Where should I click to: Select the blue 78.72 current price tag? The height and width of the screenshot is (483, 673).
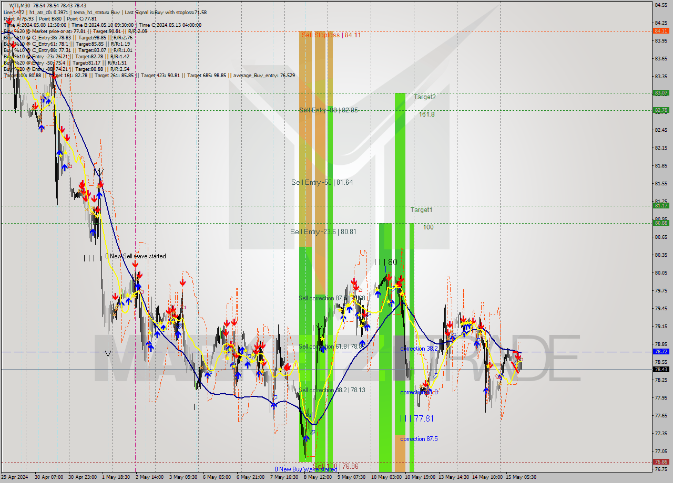pyautogui.click(x=660, y=352)
